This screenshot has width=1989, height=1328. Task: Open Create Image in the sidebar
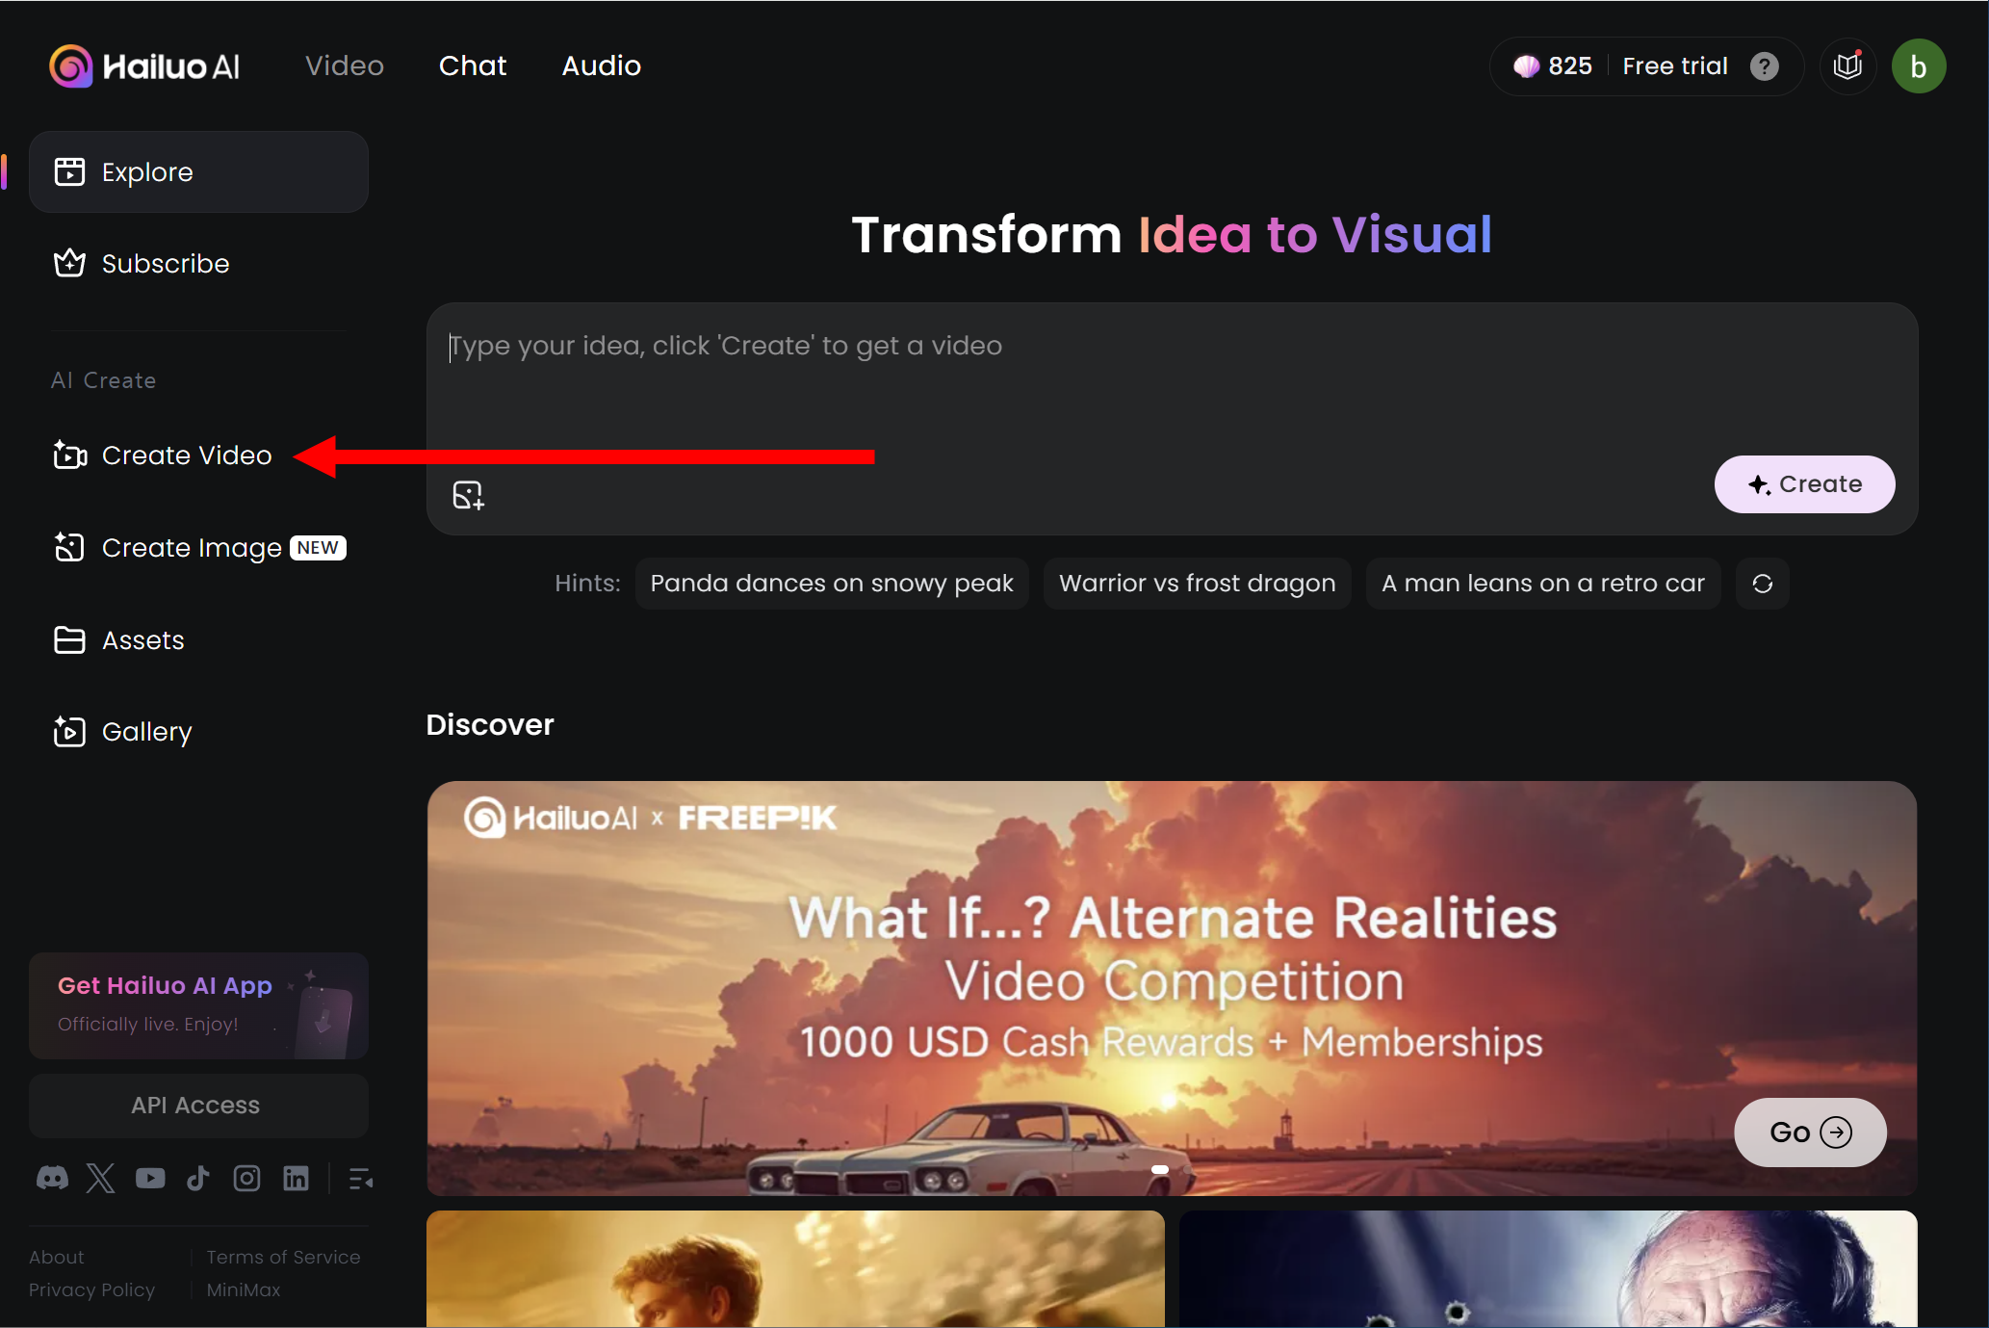coord(193,548)
